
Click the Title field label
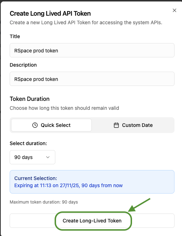pyautogui.click(x=15, y=36)
